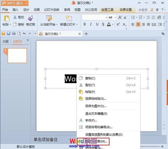
Task: Open the font name dropdown
Action: coord(106,17)
